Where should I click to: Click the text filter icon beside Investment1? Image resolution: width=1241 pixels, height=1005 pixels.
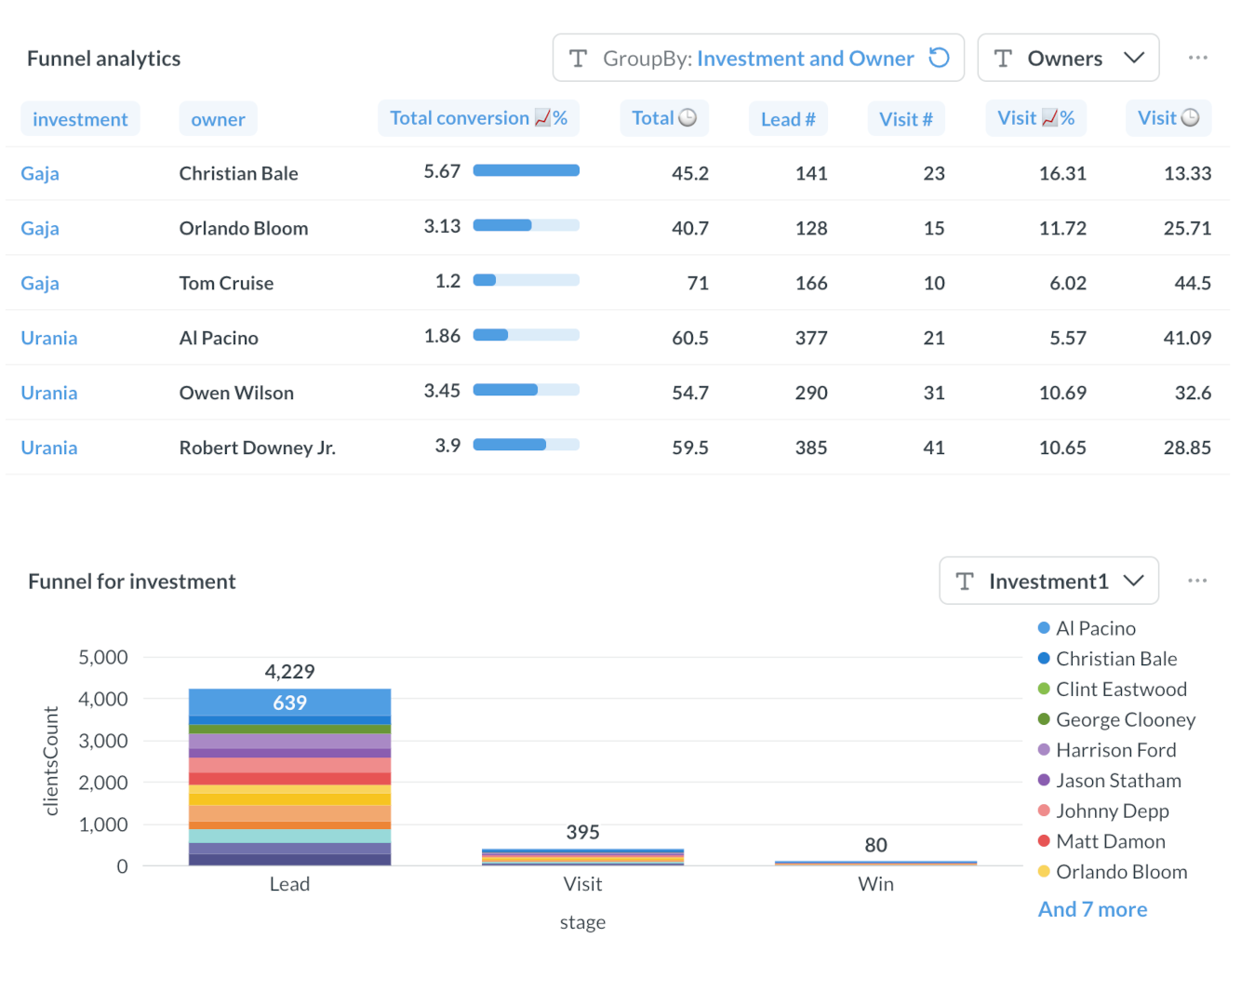(x=965, y=581)
